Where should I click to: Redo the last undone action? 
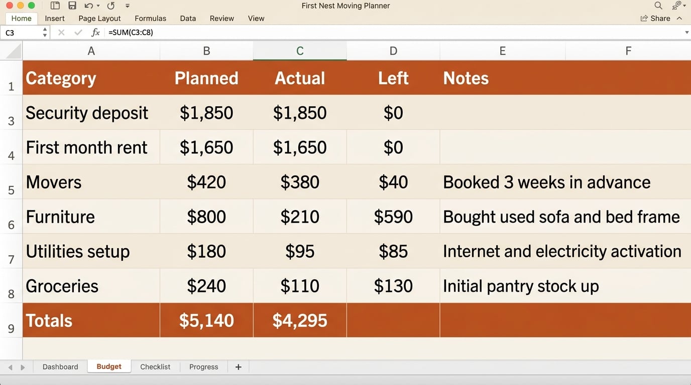(111, 6)
